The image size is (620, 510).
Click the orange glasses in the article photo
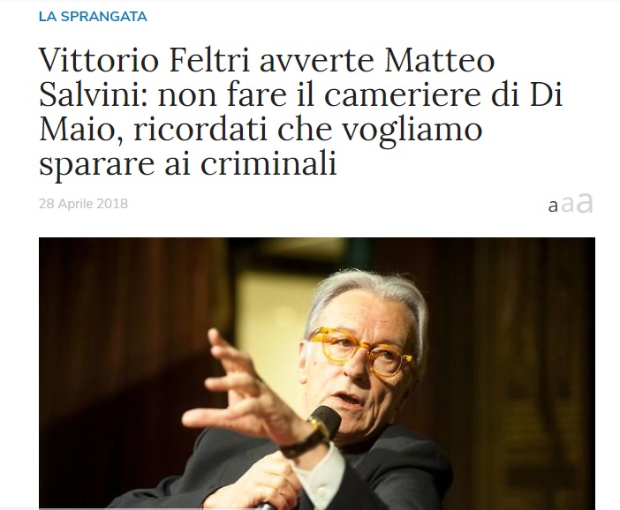click(x=359, y=351)
